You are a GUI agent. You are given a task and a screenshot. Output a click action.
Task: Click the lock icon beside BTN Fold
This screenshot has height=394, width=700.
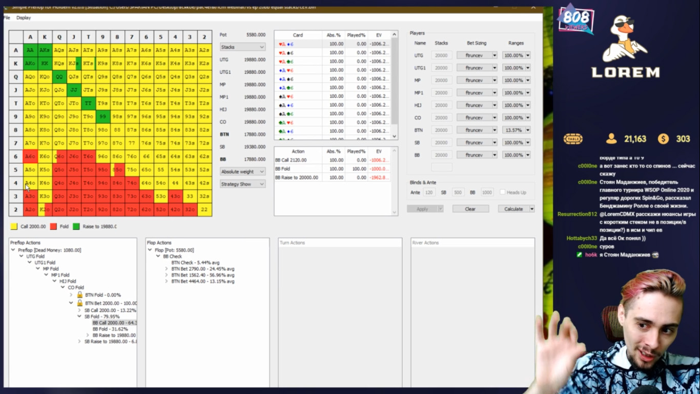pos(80,295)
